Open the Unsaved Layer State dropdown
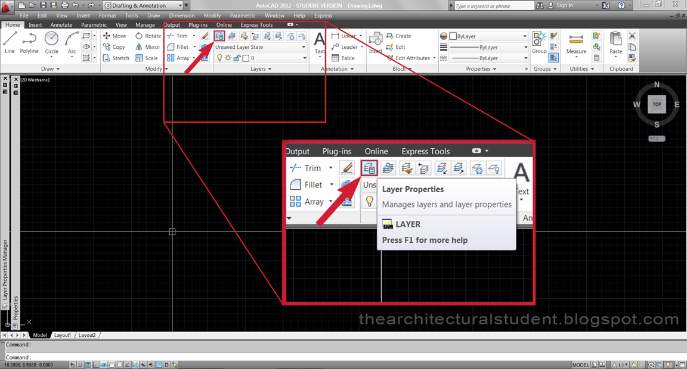687x369 pixels. (260, 47)
